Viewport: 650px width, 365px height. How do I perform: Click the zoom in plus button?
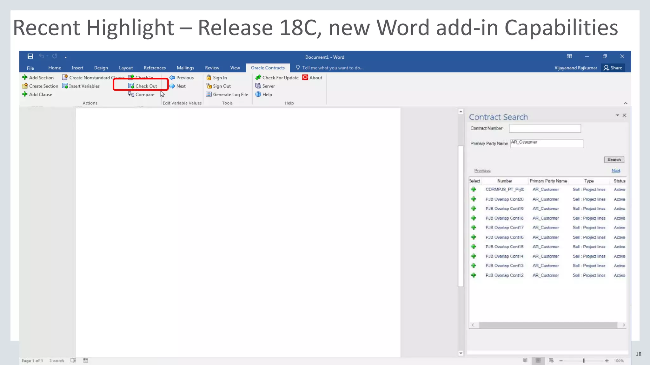point(607,361)
